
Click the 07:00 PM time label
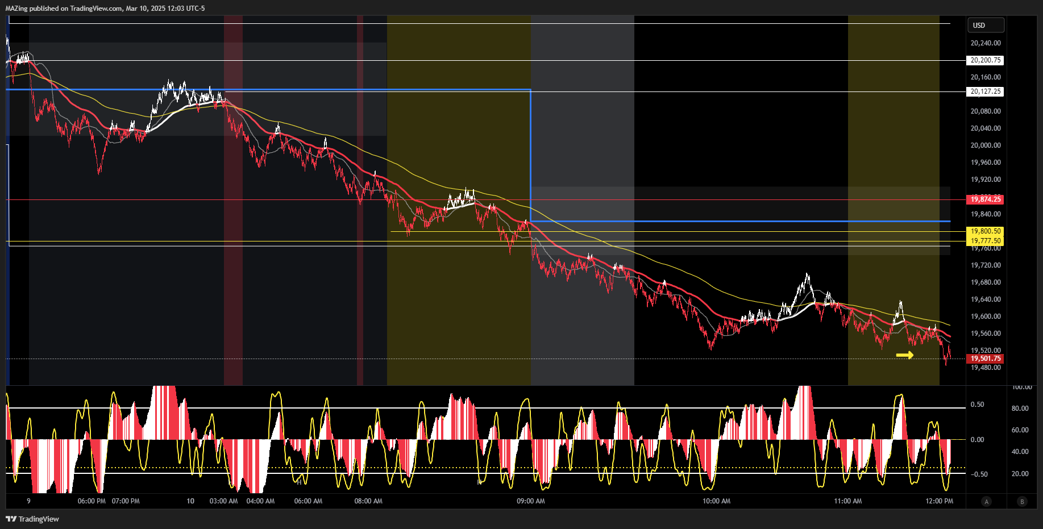point(126,501)
